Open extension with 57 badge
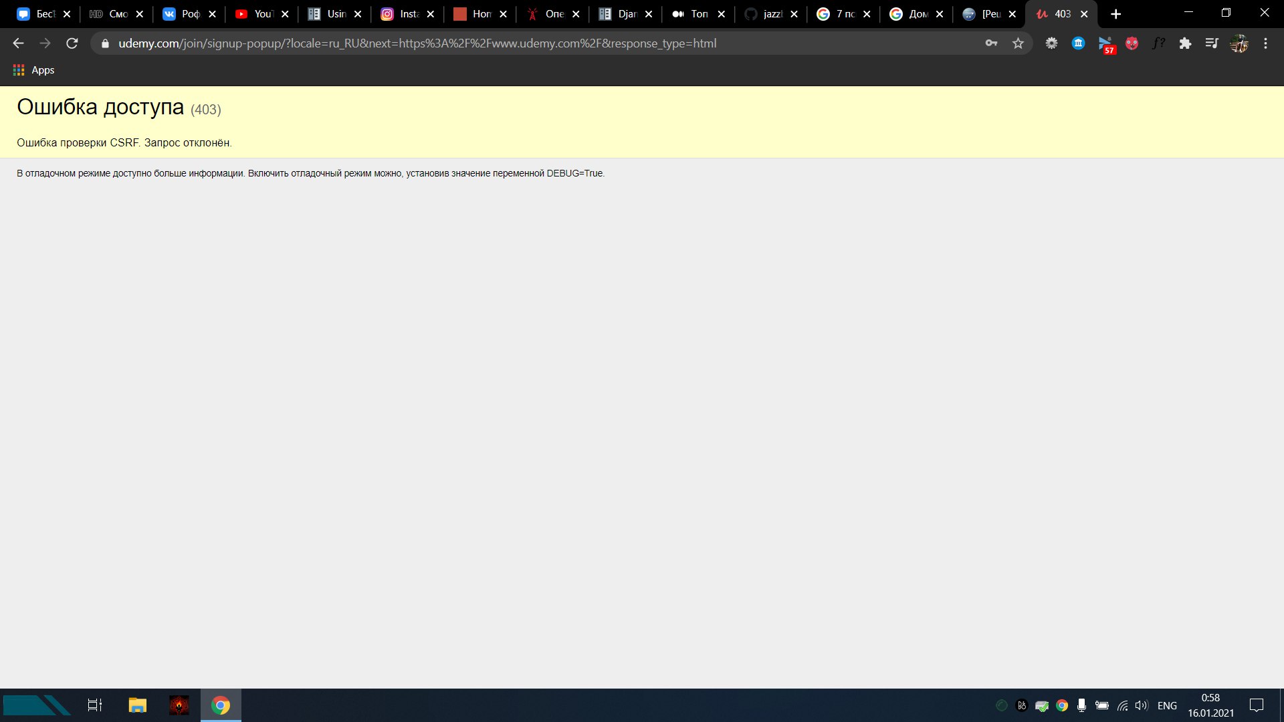This screenshot has height=722, width=1284. pyautogui.click(x=1107, y=45)
